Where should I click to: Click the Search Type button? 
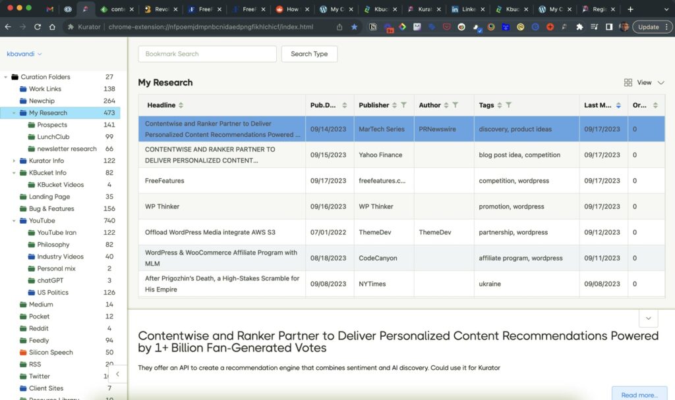(x=309, y=54)
